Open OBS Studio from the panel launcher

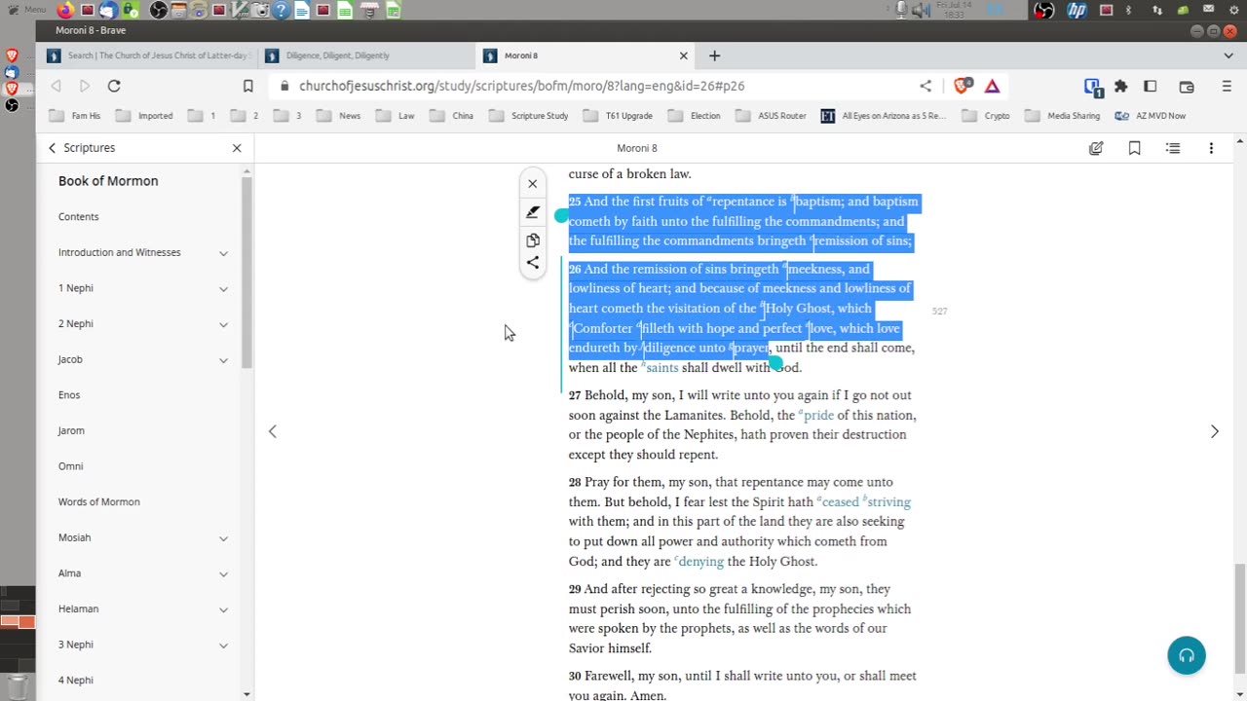[x=158, y=11]
